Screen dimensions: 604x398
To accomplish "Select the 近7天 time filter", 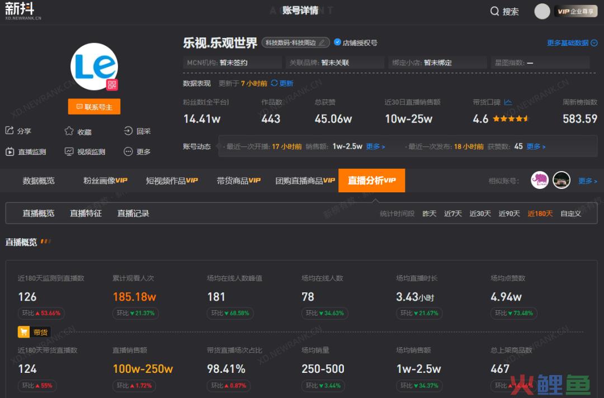I will (x=452, y=213).
